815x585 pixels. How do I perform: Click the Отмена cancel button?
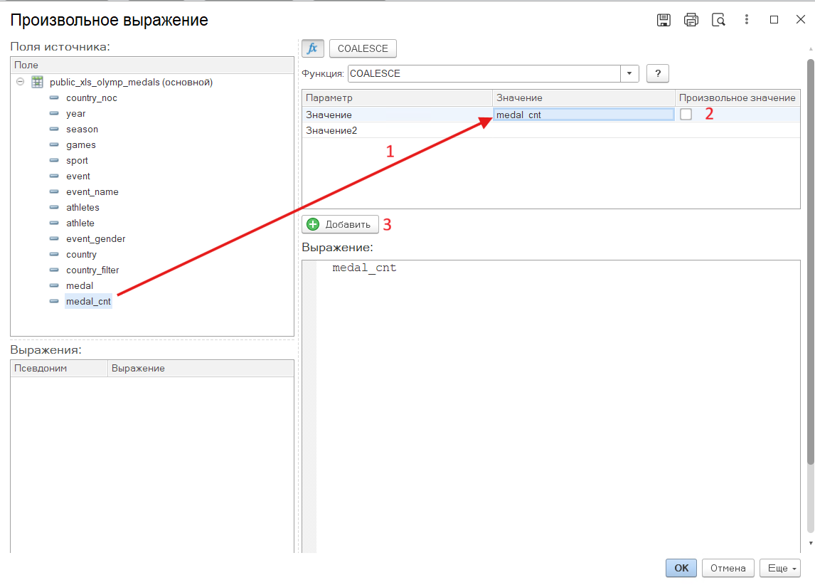coord(728,568)
